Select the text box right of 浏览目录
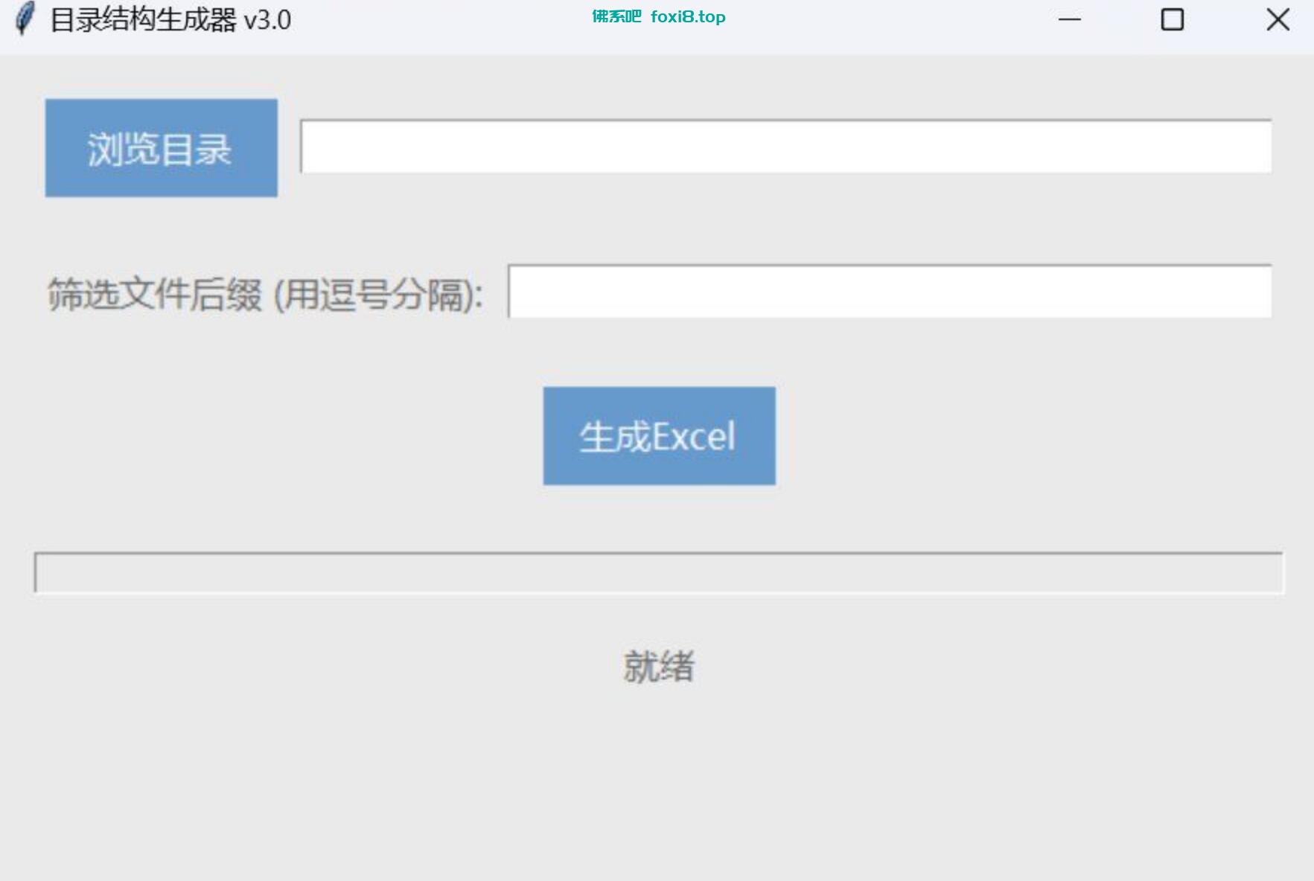This screenshot has width=1314, height=881. (x=785, y=147)
